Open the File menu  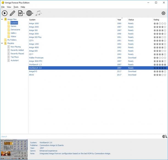3,7
